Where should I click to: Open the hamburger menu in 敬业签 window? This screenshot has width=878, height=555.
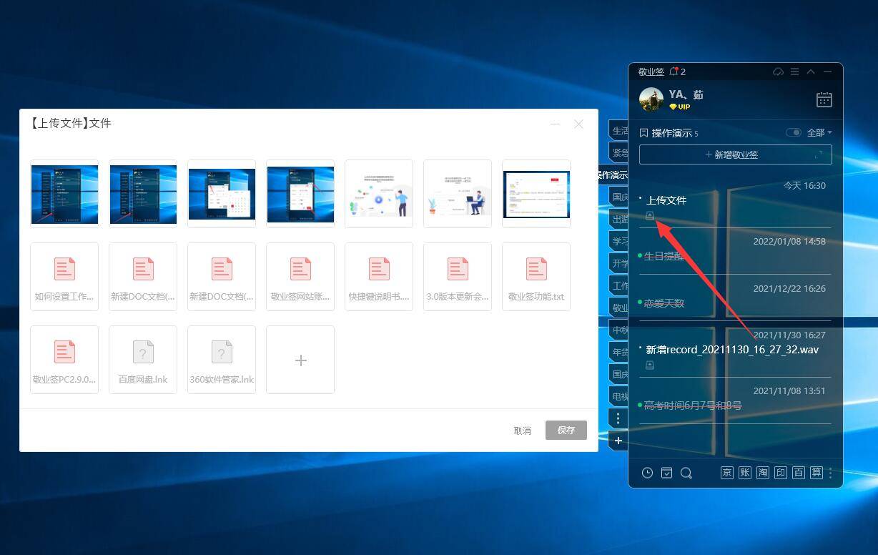(x=794, y=72)
